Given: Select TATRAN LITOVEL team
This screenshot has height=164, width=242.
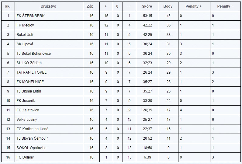Looking at the screenshot, I should coord(31,72).
